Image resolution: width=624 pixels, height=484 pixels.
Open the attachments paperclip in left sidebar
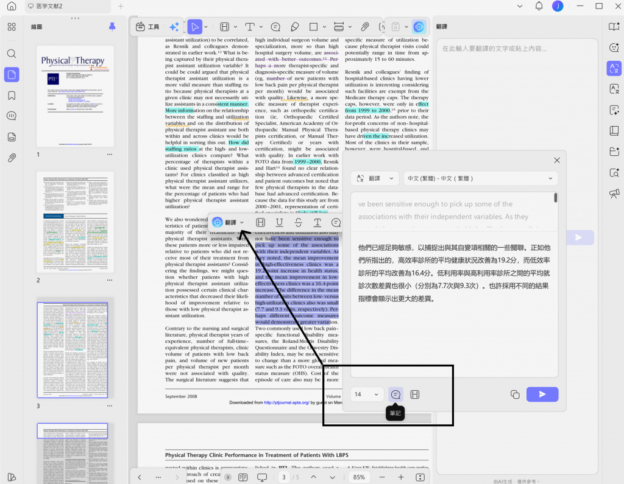[x=12, y=158]
